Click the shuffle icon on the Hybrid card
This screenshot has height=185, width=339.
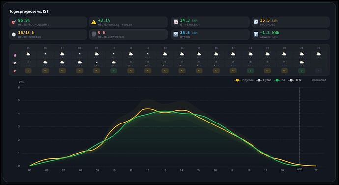176,34
